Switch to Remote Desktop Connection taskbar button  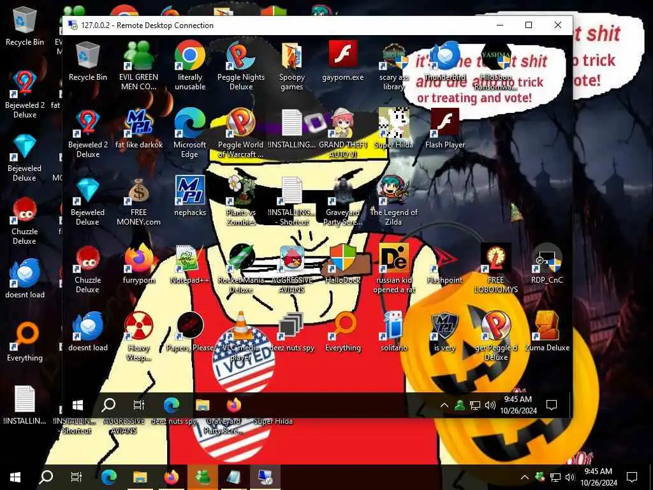tap(265, 477)
